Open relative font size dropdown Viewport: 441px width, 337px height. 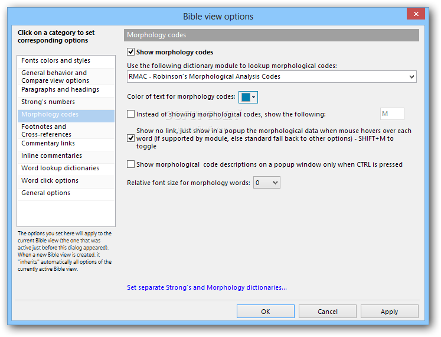point(267,183)
